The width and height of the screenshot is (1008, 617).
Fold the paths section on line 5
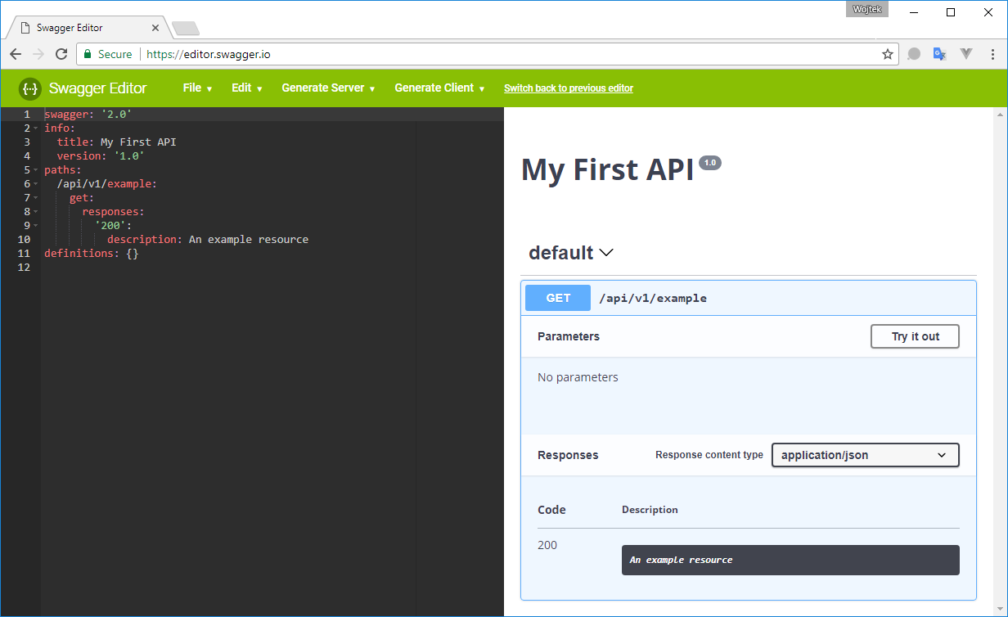point(36,170)
